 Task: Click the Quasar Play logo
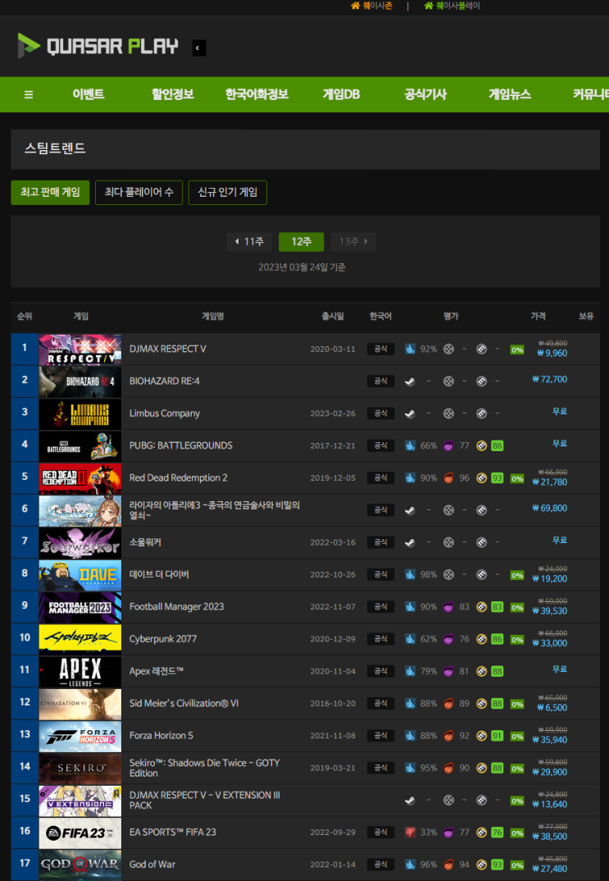(98, 46)
